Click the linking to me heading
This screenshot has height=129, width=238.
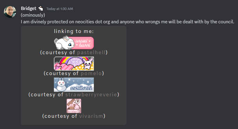pyautogui.click(x=74, y=31)
